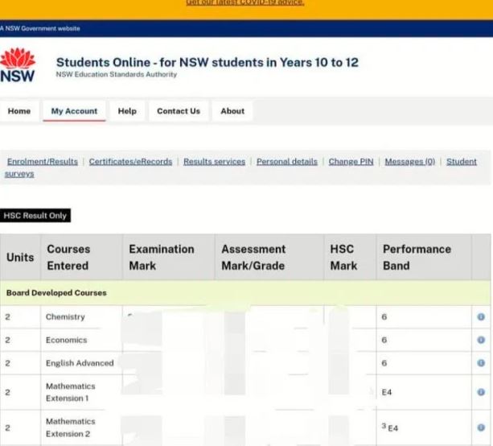The height and width of the screenshot is (446, 493).
Task: Click the HSC Mark column header
Action: [350, 258]
